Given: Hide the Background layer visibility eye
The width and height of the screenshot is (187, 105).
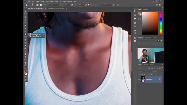Looking at the screenshot, I should (x=139, y=79).
